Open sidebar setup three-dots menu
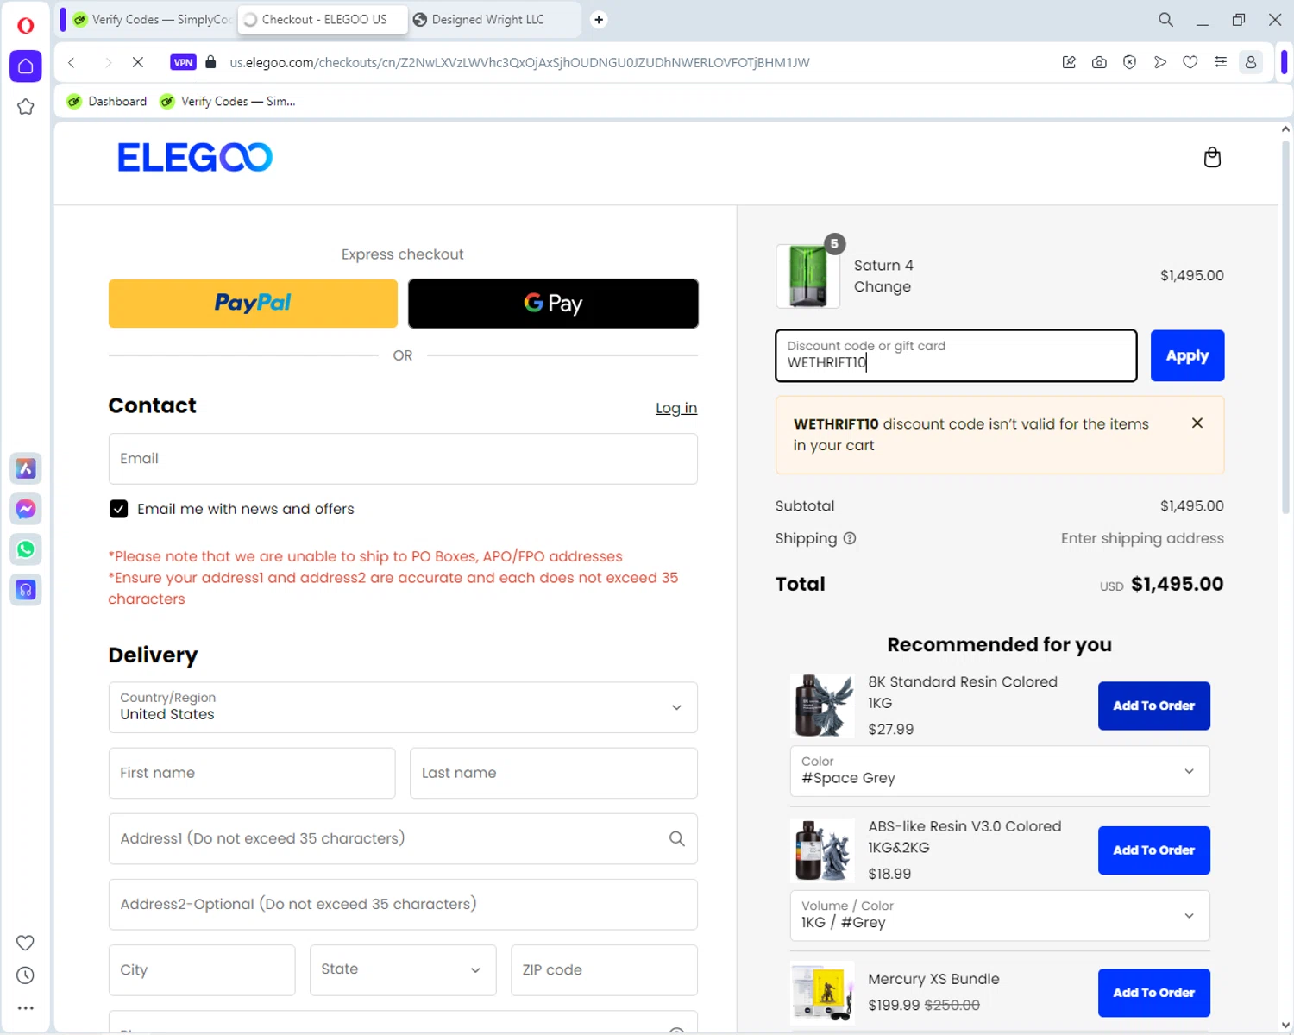1294x1035 pixels. coord(25,1007)
